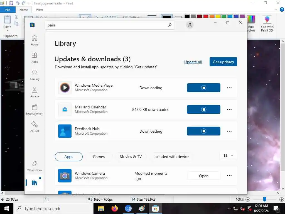Open Library icon in Store sidebar
The width and height of the screenshot is (285, 214).
point(34,183)
